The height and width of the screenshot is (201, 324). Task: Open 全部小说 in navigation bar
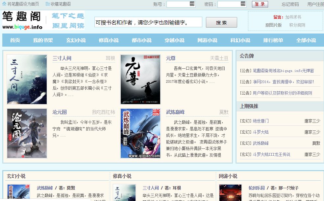coord(306,40)
